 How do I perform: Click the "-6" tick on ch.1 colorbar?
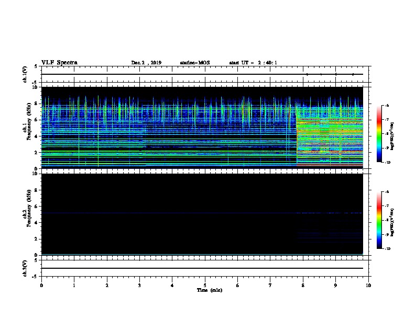pos(387,106)
